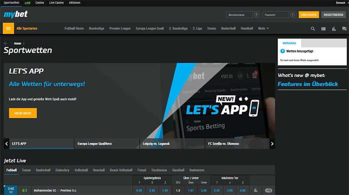Click the EINLOGGEN button
This screenshot has width=349, height=195.
(309, 15)
